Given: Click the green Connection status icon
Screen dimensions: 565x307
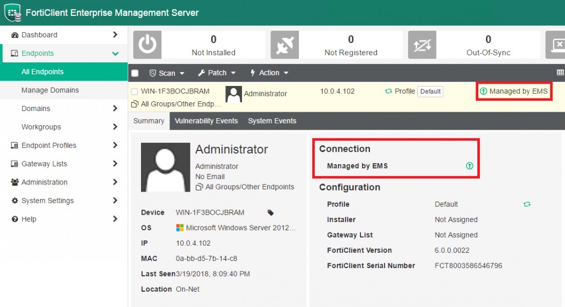Looking at the screenshot, I should pos(470,166).
